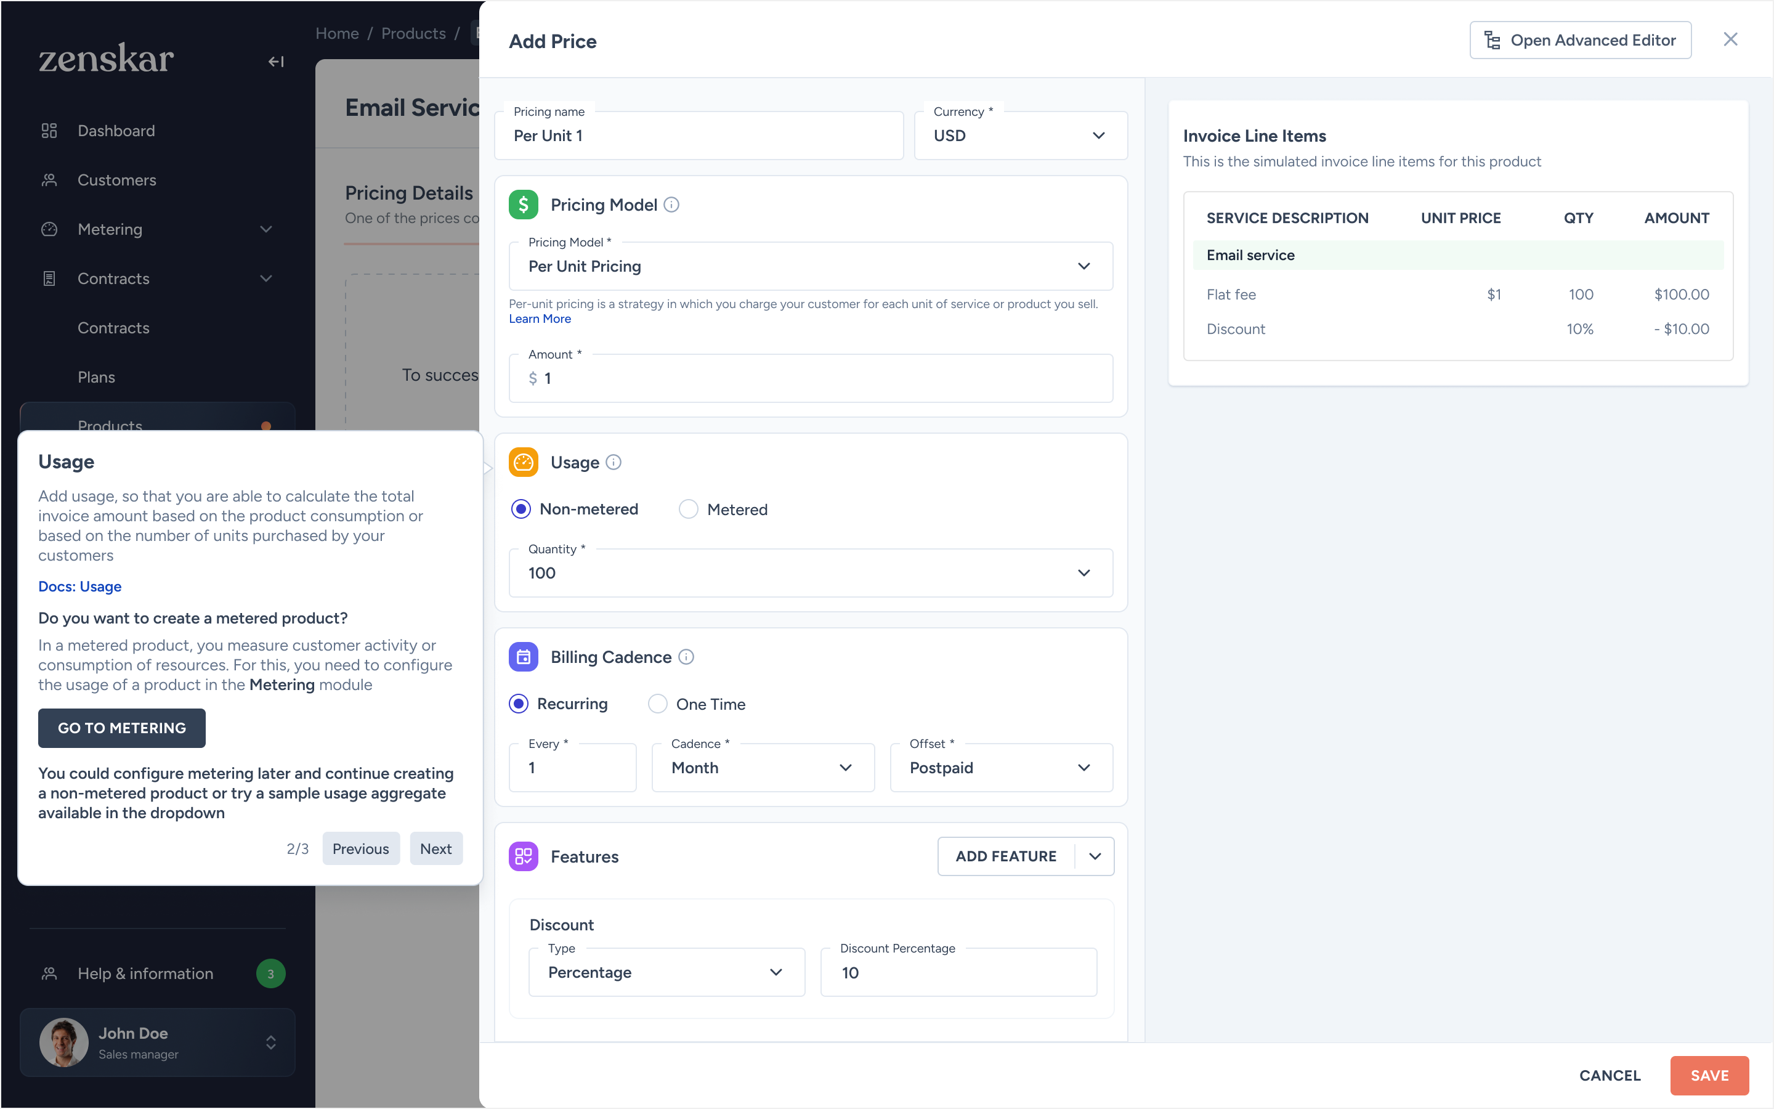The width and height of the screenshot is (1774, 1109).
Task: Click the Go To Metering button
Action: pos(122,728)
